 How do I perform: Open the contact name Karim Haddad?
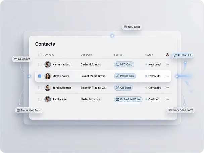coord(61,64)
